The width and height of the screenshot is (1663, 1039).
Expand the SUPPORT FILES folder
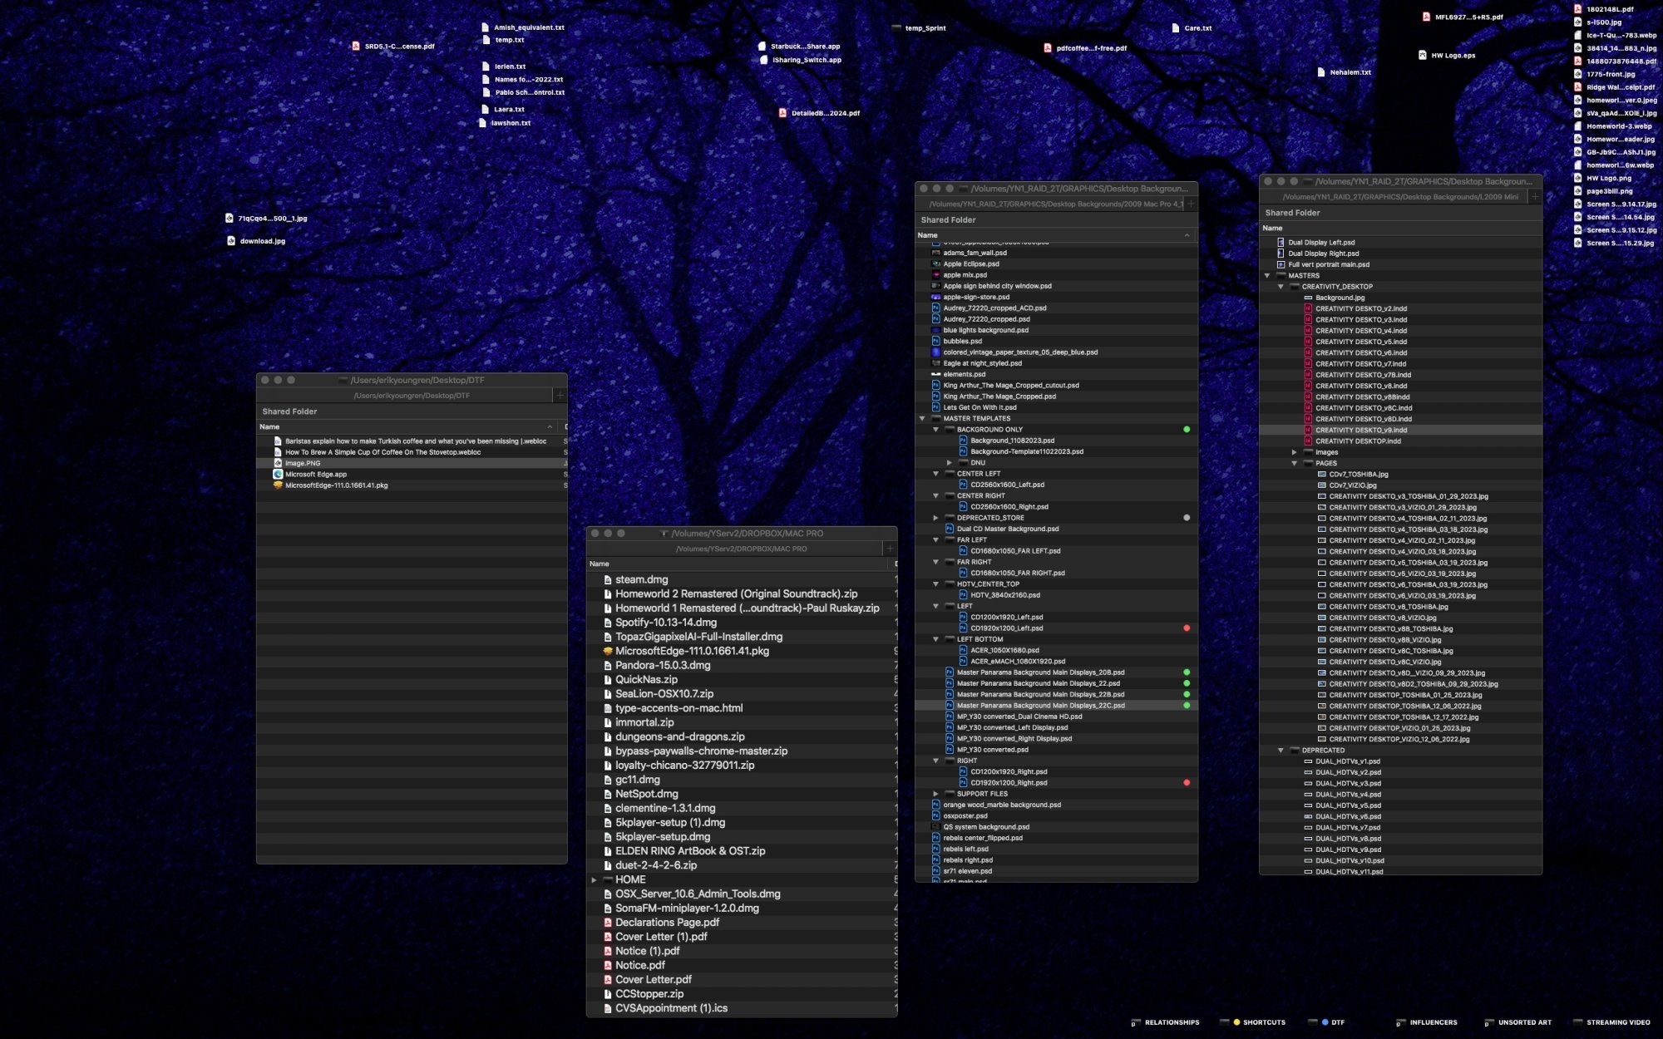coord(935,794)
